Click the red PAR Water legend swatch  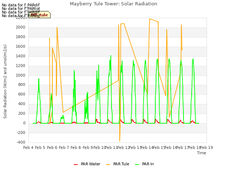coord(76,165)
